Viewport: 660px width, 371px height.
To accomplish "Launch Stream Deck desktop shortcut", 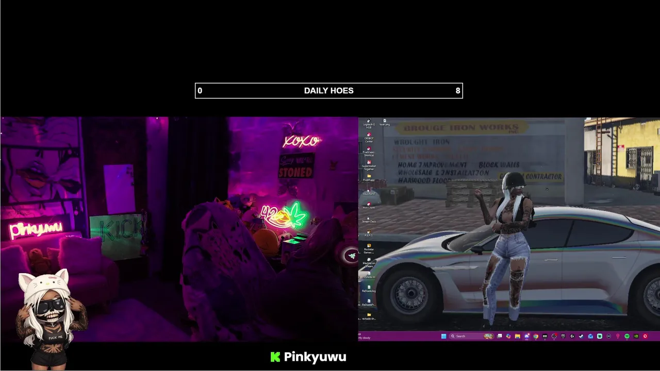I will [369, 219].
